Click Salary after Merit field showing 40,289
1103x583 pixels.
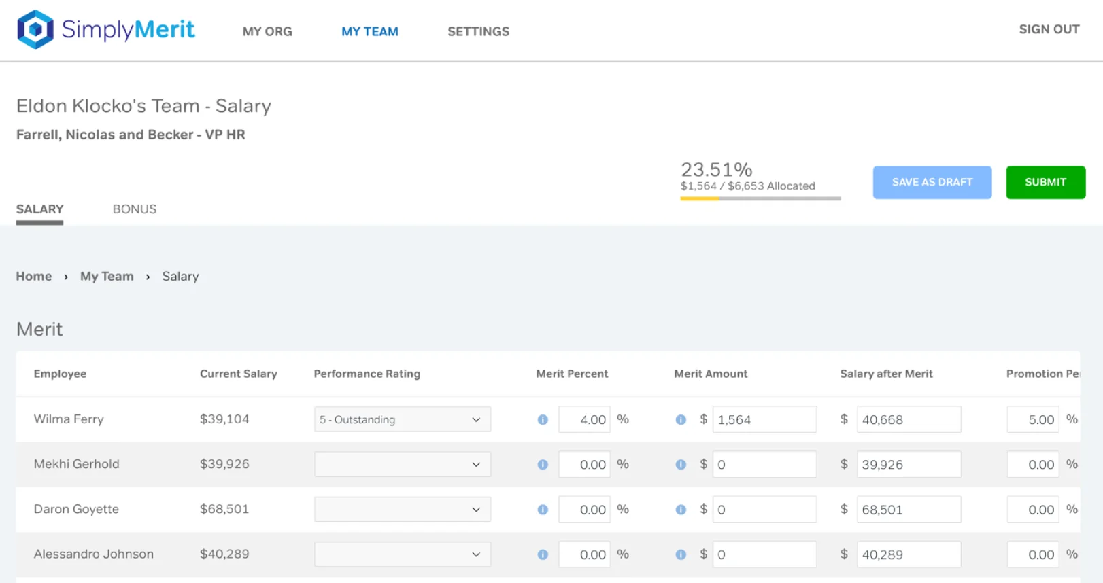pos(909,554)
